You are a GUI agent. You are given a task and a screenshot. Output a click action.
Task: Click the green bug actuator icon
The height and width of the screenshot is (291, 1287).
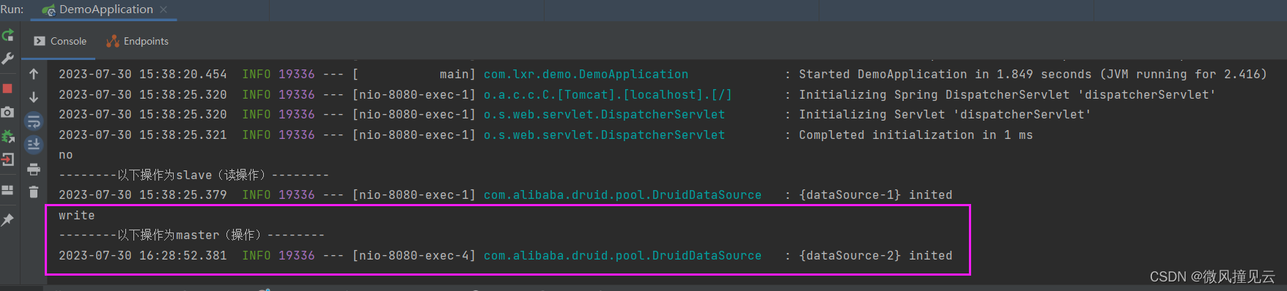[x=8, y=136]
